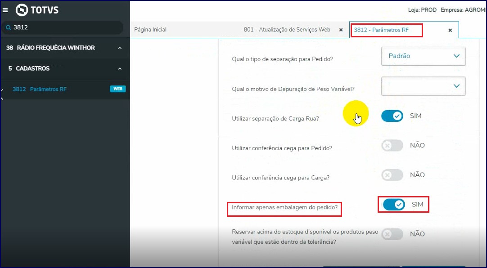The image size is (487, 268).
Task: Click the TOTVS logo
Action: pos(37,10)
